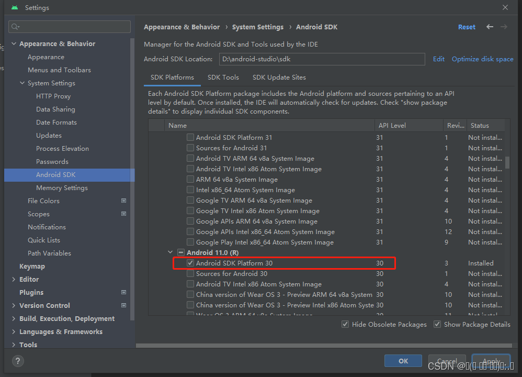
Task: Select HTTP Proxy in the settings tree
Action: click(53, 96)
